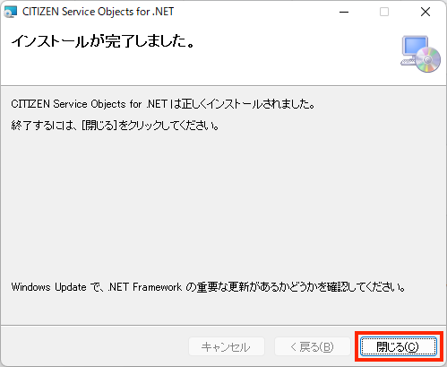Viewport: 447px width, 367px height.
Task: Click the greyed-out キャンセル button
Action: [x=227, y=346]
